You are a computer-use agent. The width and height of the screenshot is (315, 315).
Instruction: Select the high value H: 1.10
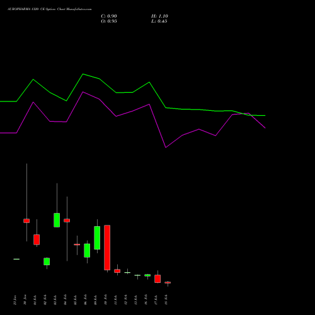(159, 16)
